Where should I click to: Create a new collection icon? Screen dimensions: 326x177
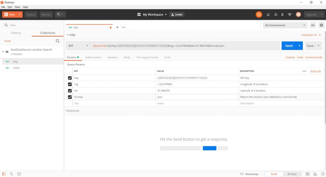[58, 41]
